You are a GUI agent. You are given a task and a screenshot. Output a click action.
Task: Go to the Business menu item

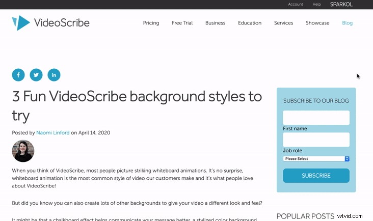(215, 23)
